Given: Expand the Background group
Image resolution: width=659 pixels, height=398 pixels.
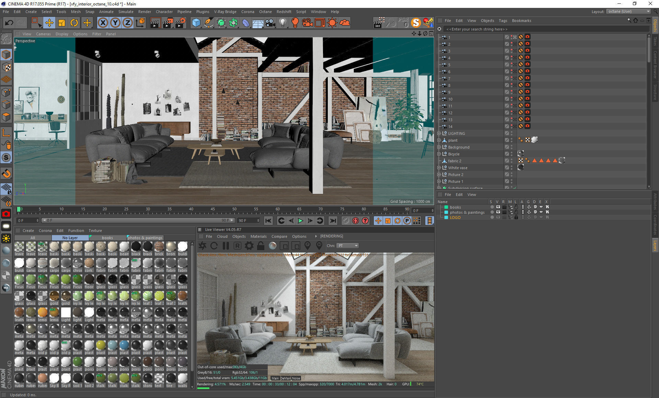Looking at the screenshot, I should coord(439,147).
